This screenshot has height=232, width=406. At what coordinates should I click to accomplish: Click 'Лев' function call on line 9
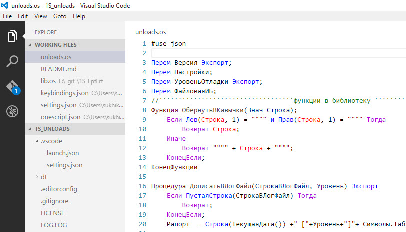(x=191, y=120)
